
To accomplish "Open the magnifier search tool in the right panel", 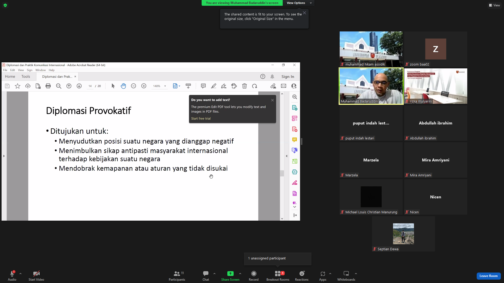I will 295,97.
